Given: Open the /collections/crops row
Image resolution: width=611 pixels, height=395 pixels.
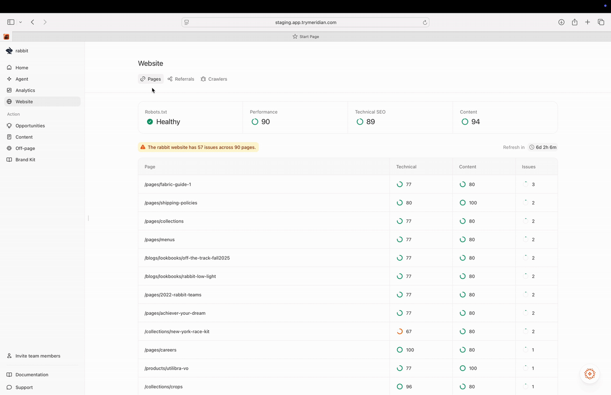Looking at the screenshot, I should tap(348, 386).
